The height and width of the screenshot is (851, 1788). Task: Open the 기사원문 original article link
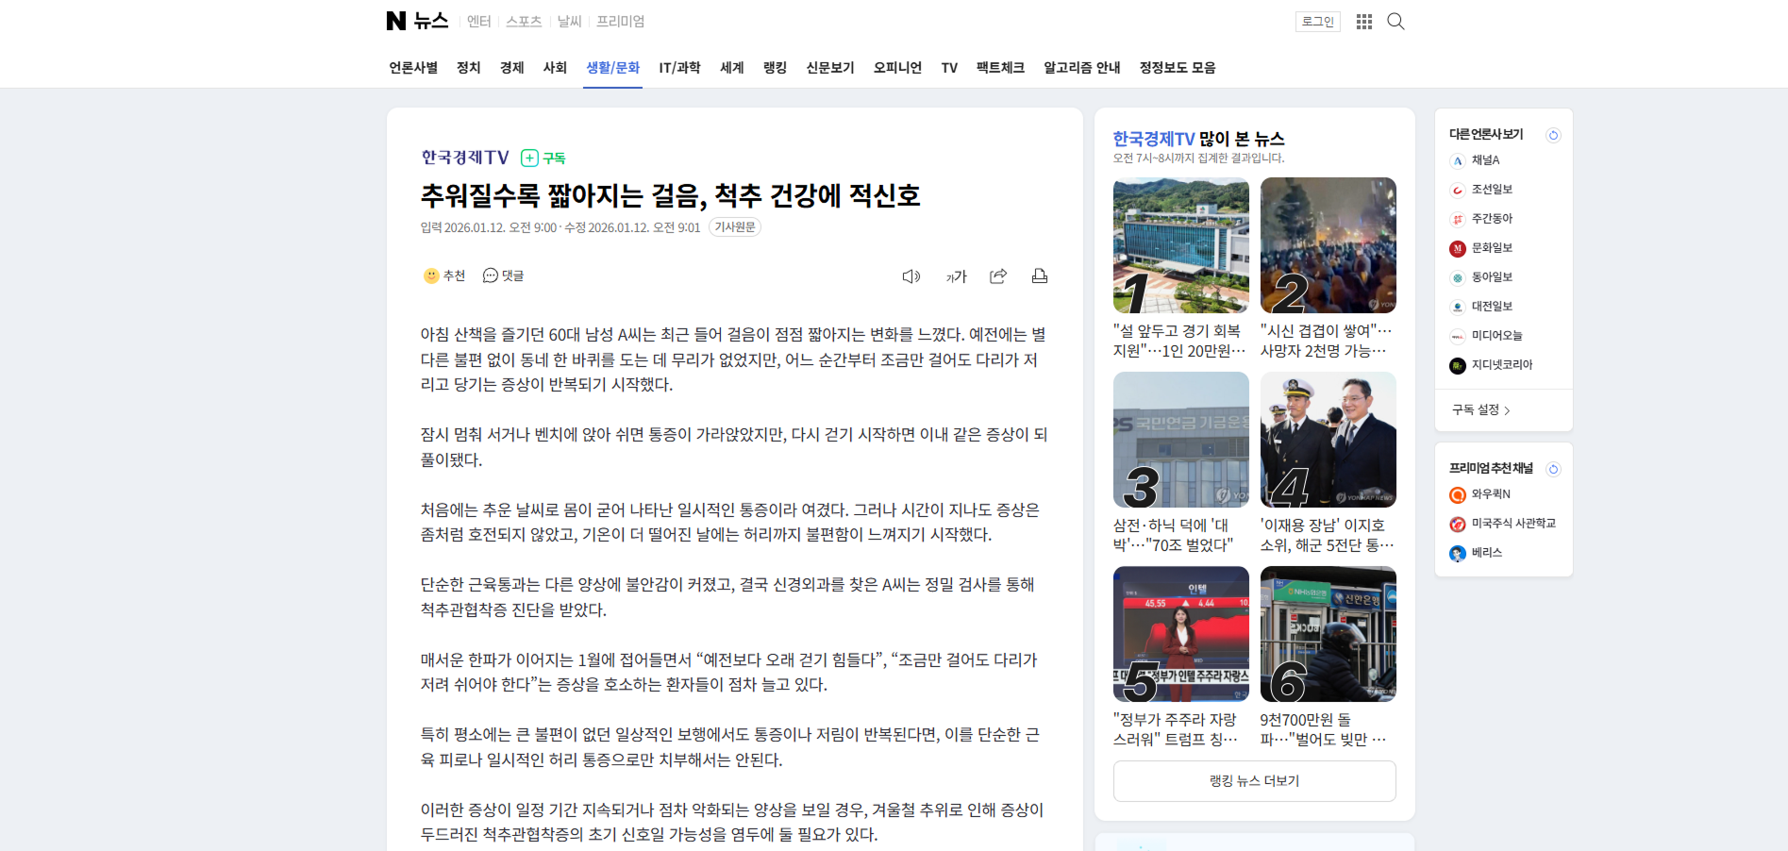pyautogui.click(x=734, y=227)
